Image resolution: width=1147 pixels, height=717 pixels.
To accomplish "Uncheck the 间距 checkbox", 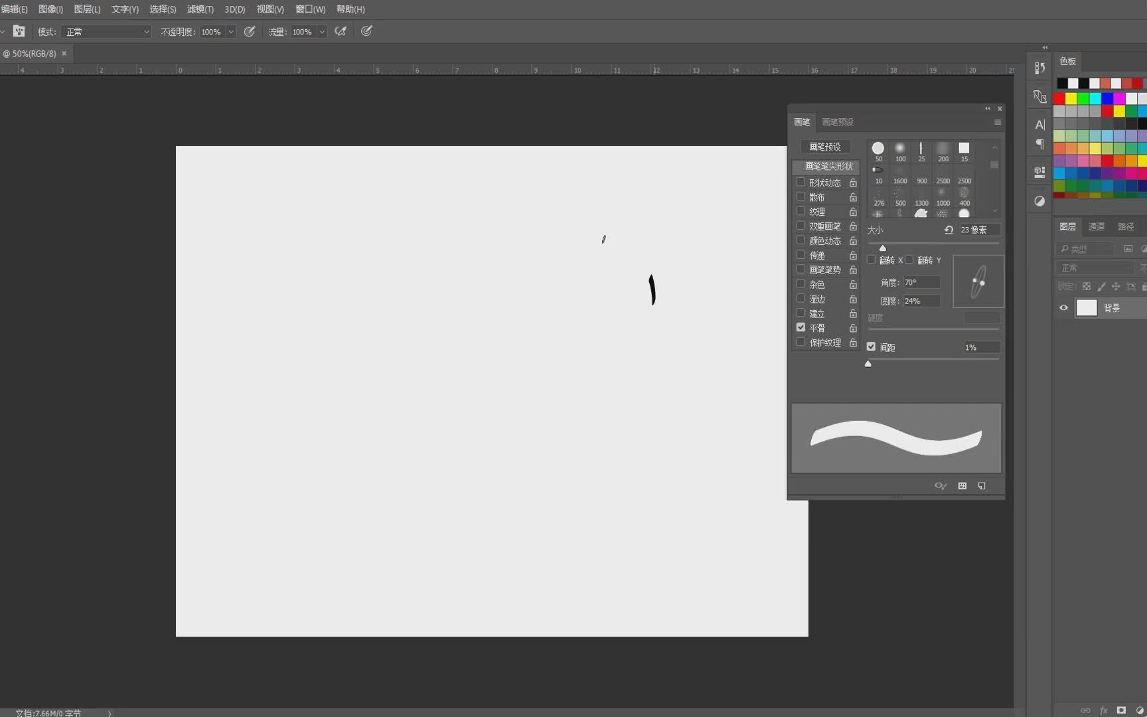I will (871, 347).
